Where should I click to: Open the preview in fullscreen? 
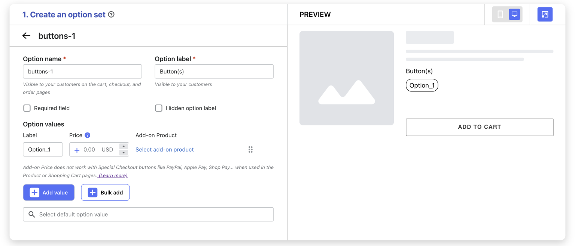(x=545, y=14)
